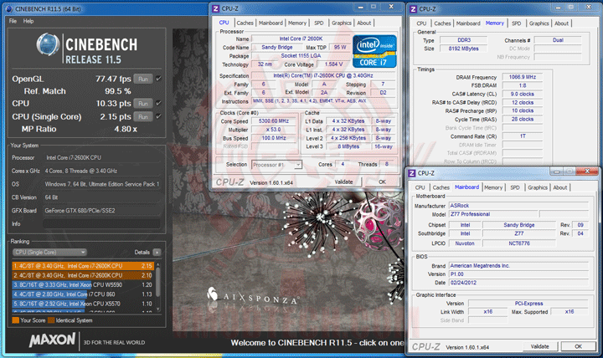
Task: Open the File menu in Cinebench
Action: tap(13, 21)
